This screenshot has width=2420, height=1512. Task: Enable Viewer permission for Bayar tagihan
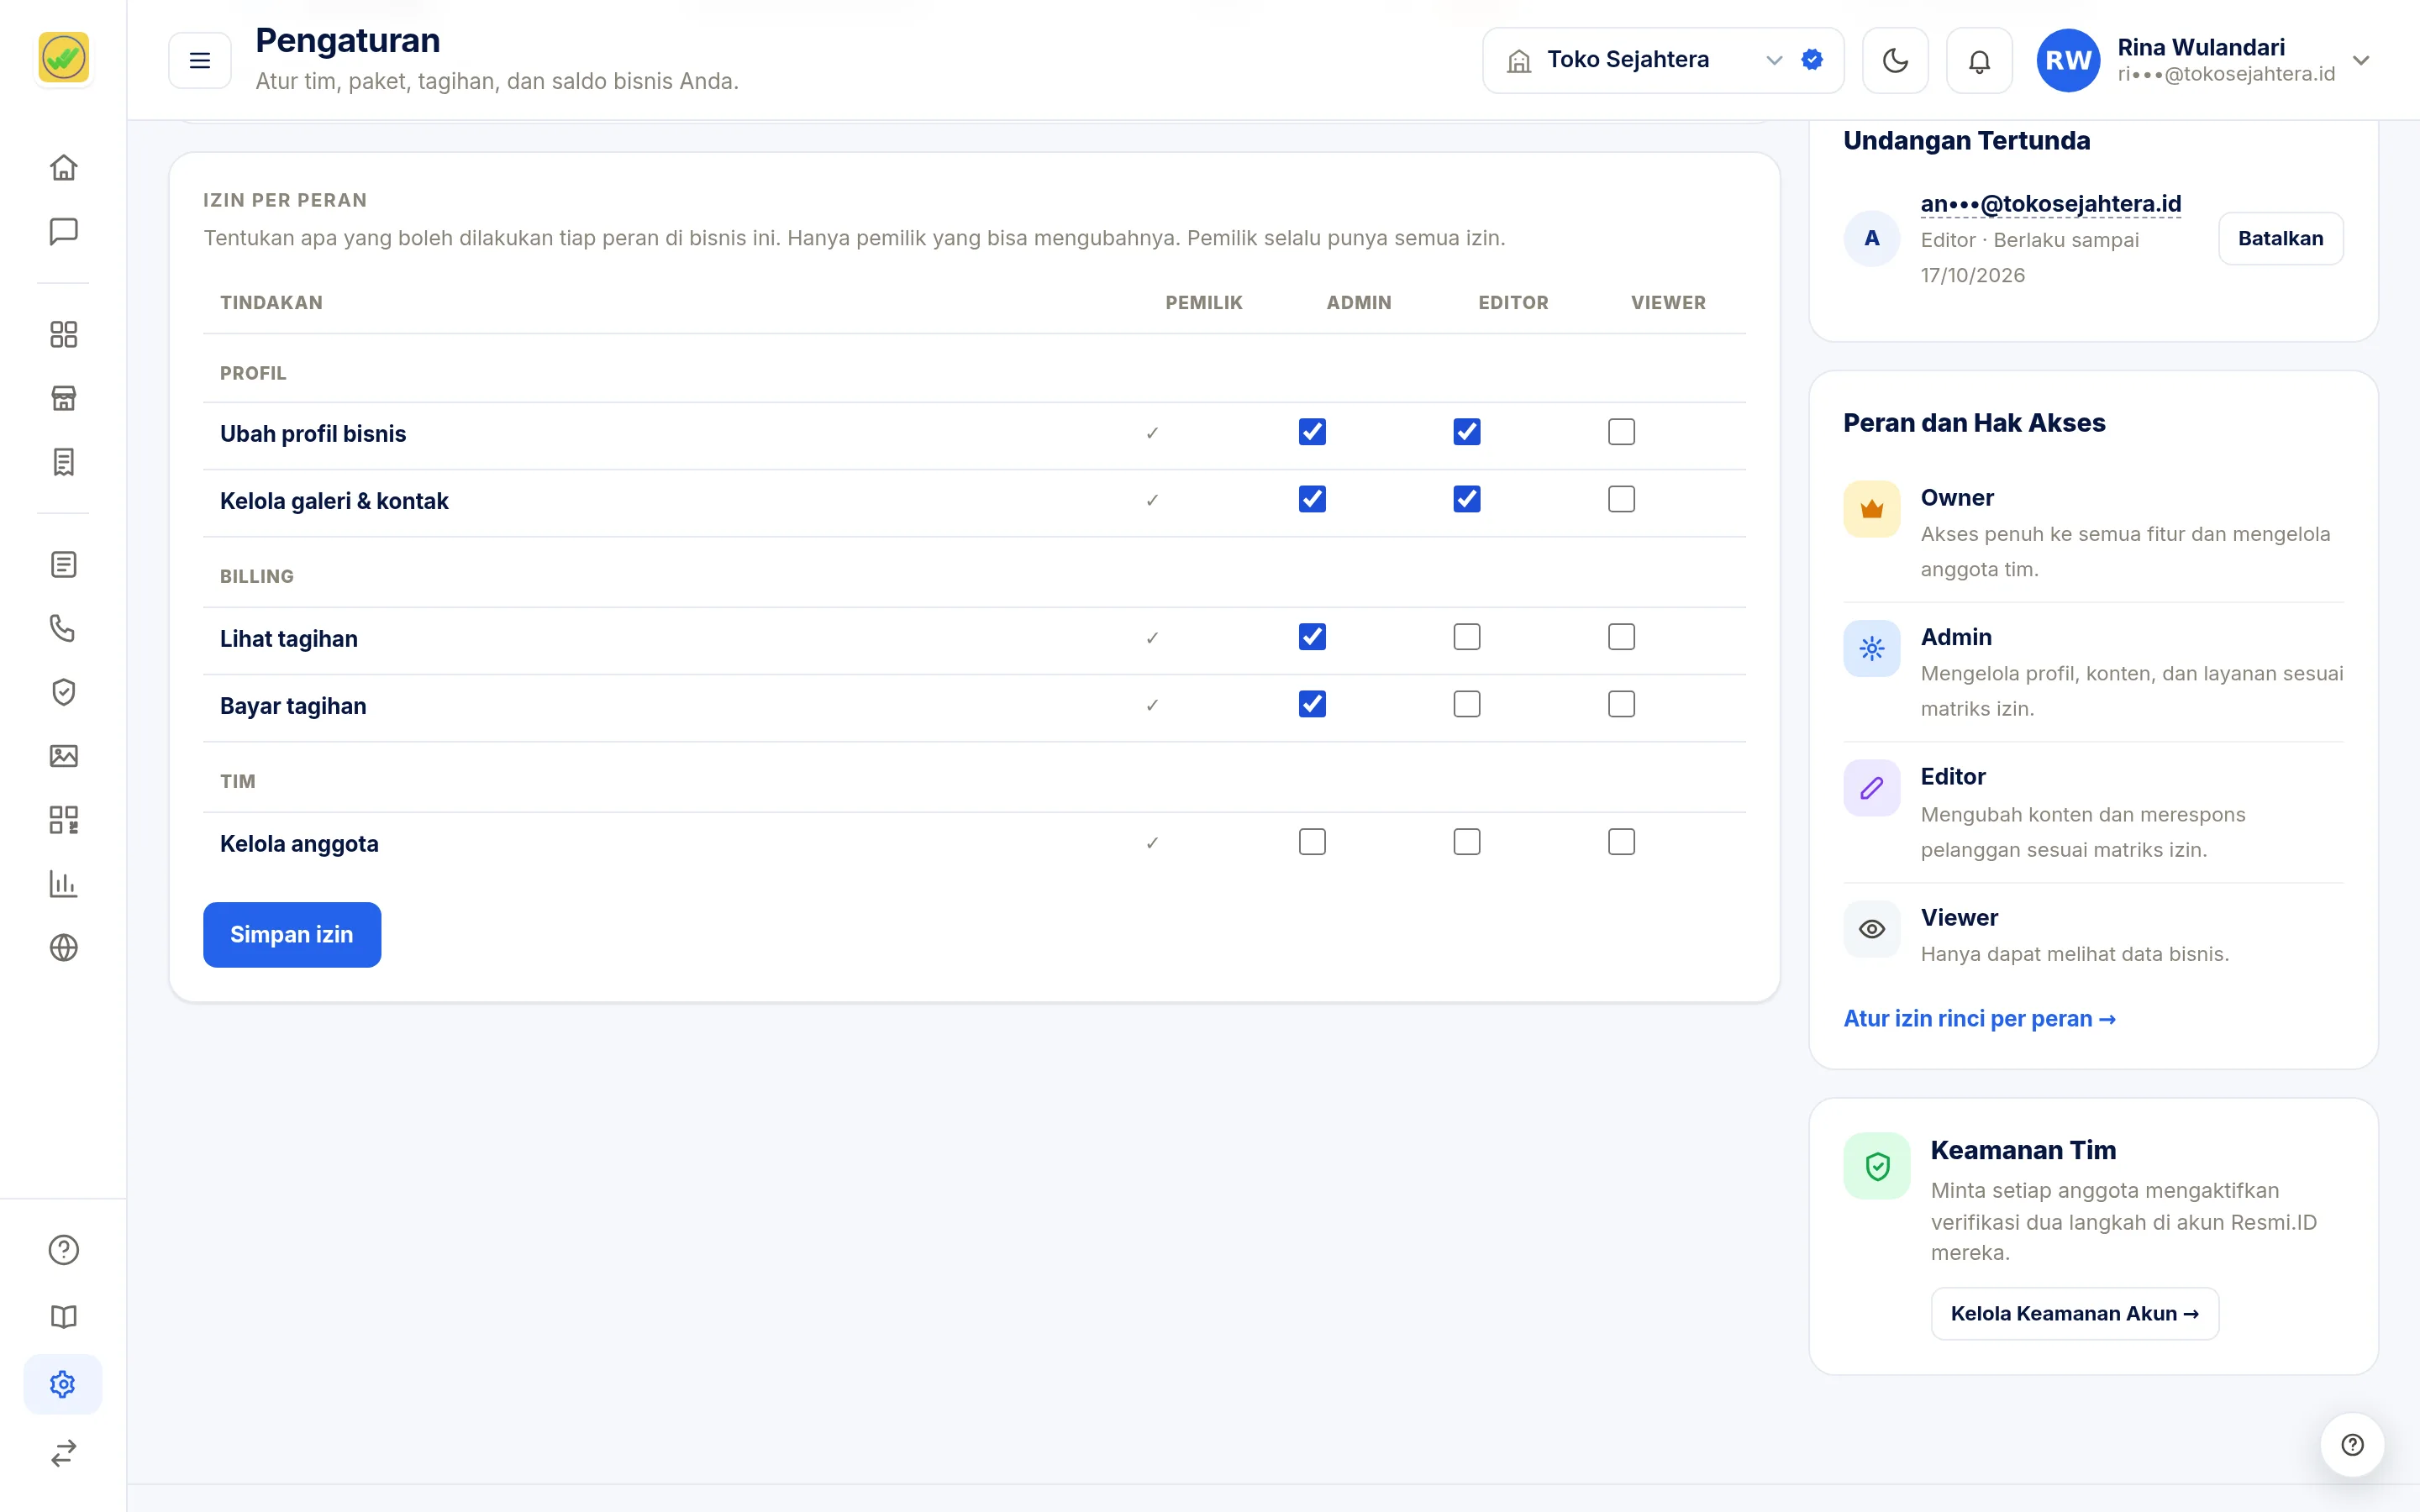coord(1621,704)
